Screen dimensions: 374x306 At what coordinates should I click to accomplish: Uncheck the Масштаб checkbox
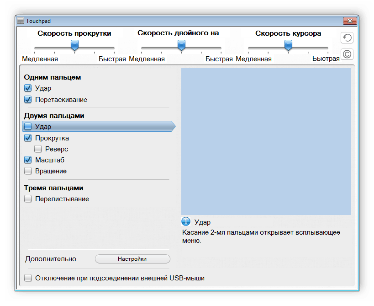28,160
